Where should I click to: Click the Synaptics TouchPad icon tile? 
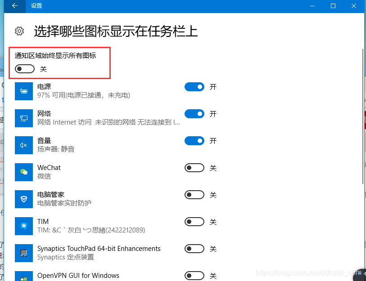coord(24,253)
